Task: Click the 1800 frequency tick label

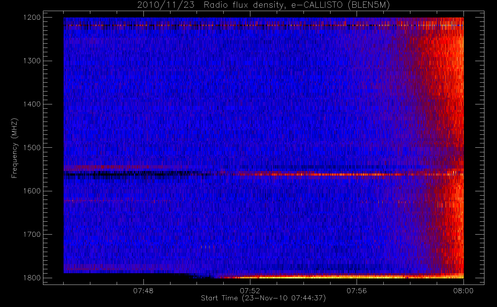Action: 32,278
